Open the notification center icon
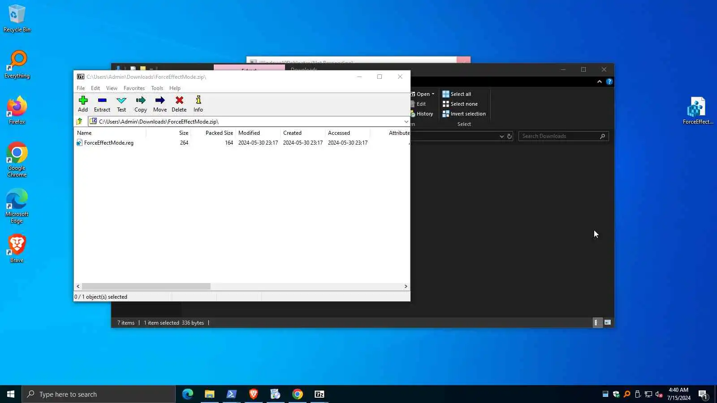 coord(703,394)
